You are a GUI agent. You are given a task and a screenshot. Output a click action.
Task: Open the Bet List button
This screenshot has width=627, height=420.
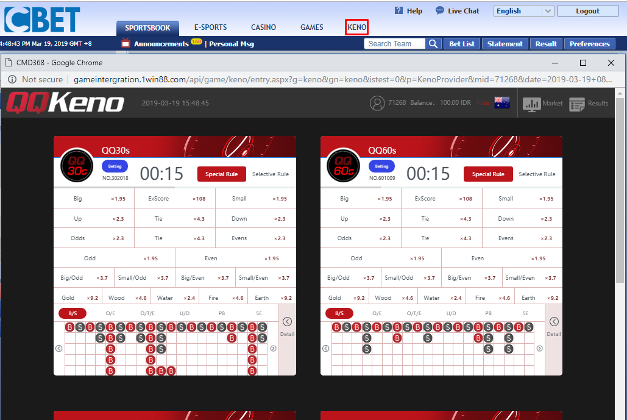click(x=462, y=44)
